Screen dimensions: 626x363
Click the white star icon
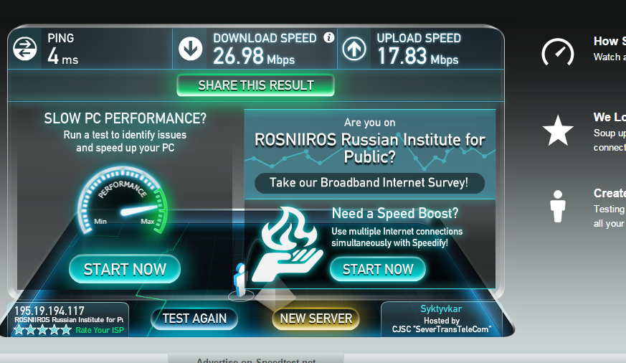coord(558,131)
